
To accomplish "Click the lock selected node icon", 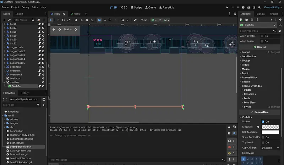I will pyautogui.click(x=122, y=20).
